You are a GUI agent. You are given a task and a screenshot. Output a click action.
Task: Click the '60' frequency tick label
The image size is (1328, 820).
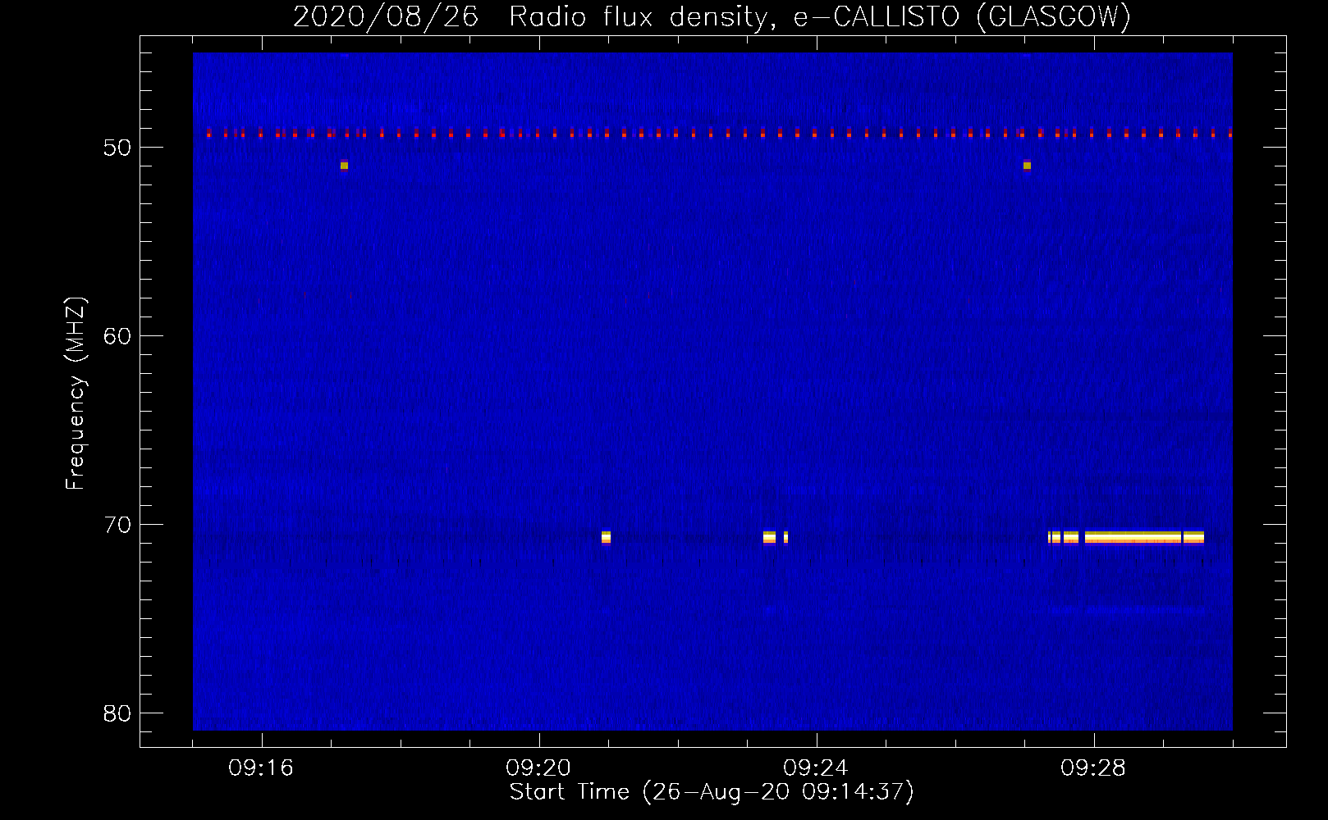117,336
